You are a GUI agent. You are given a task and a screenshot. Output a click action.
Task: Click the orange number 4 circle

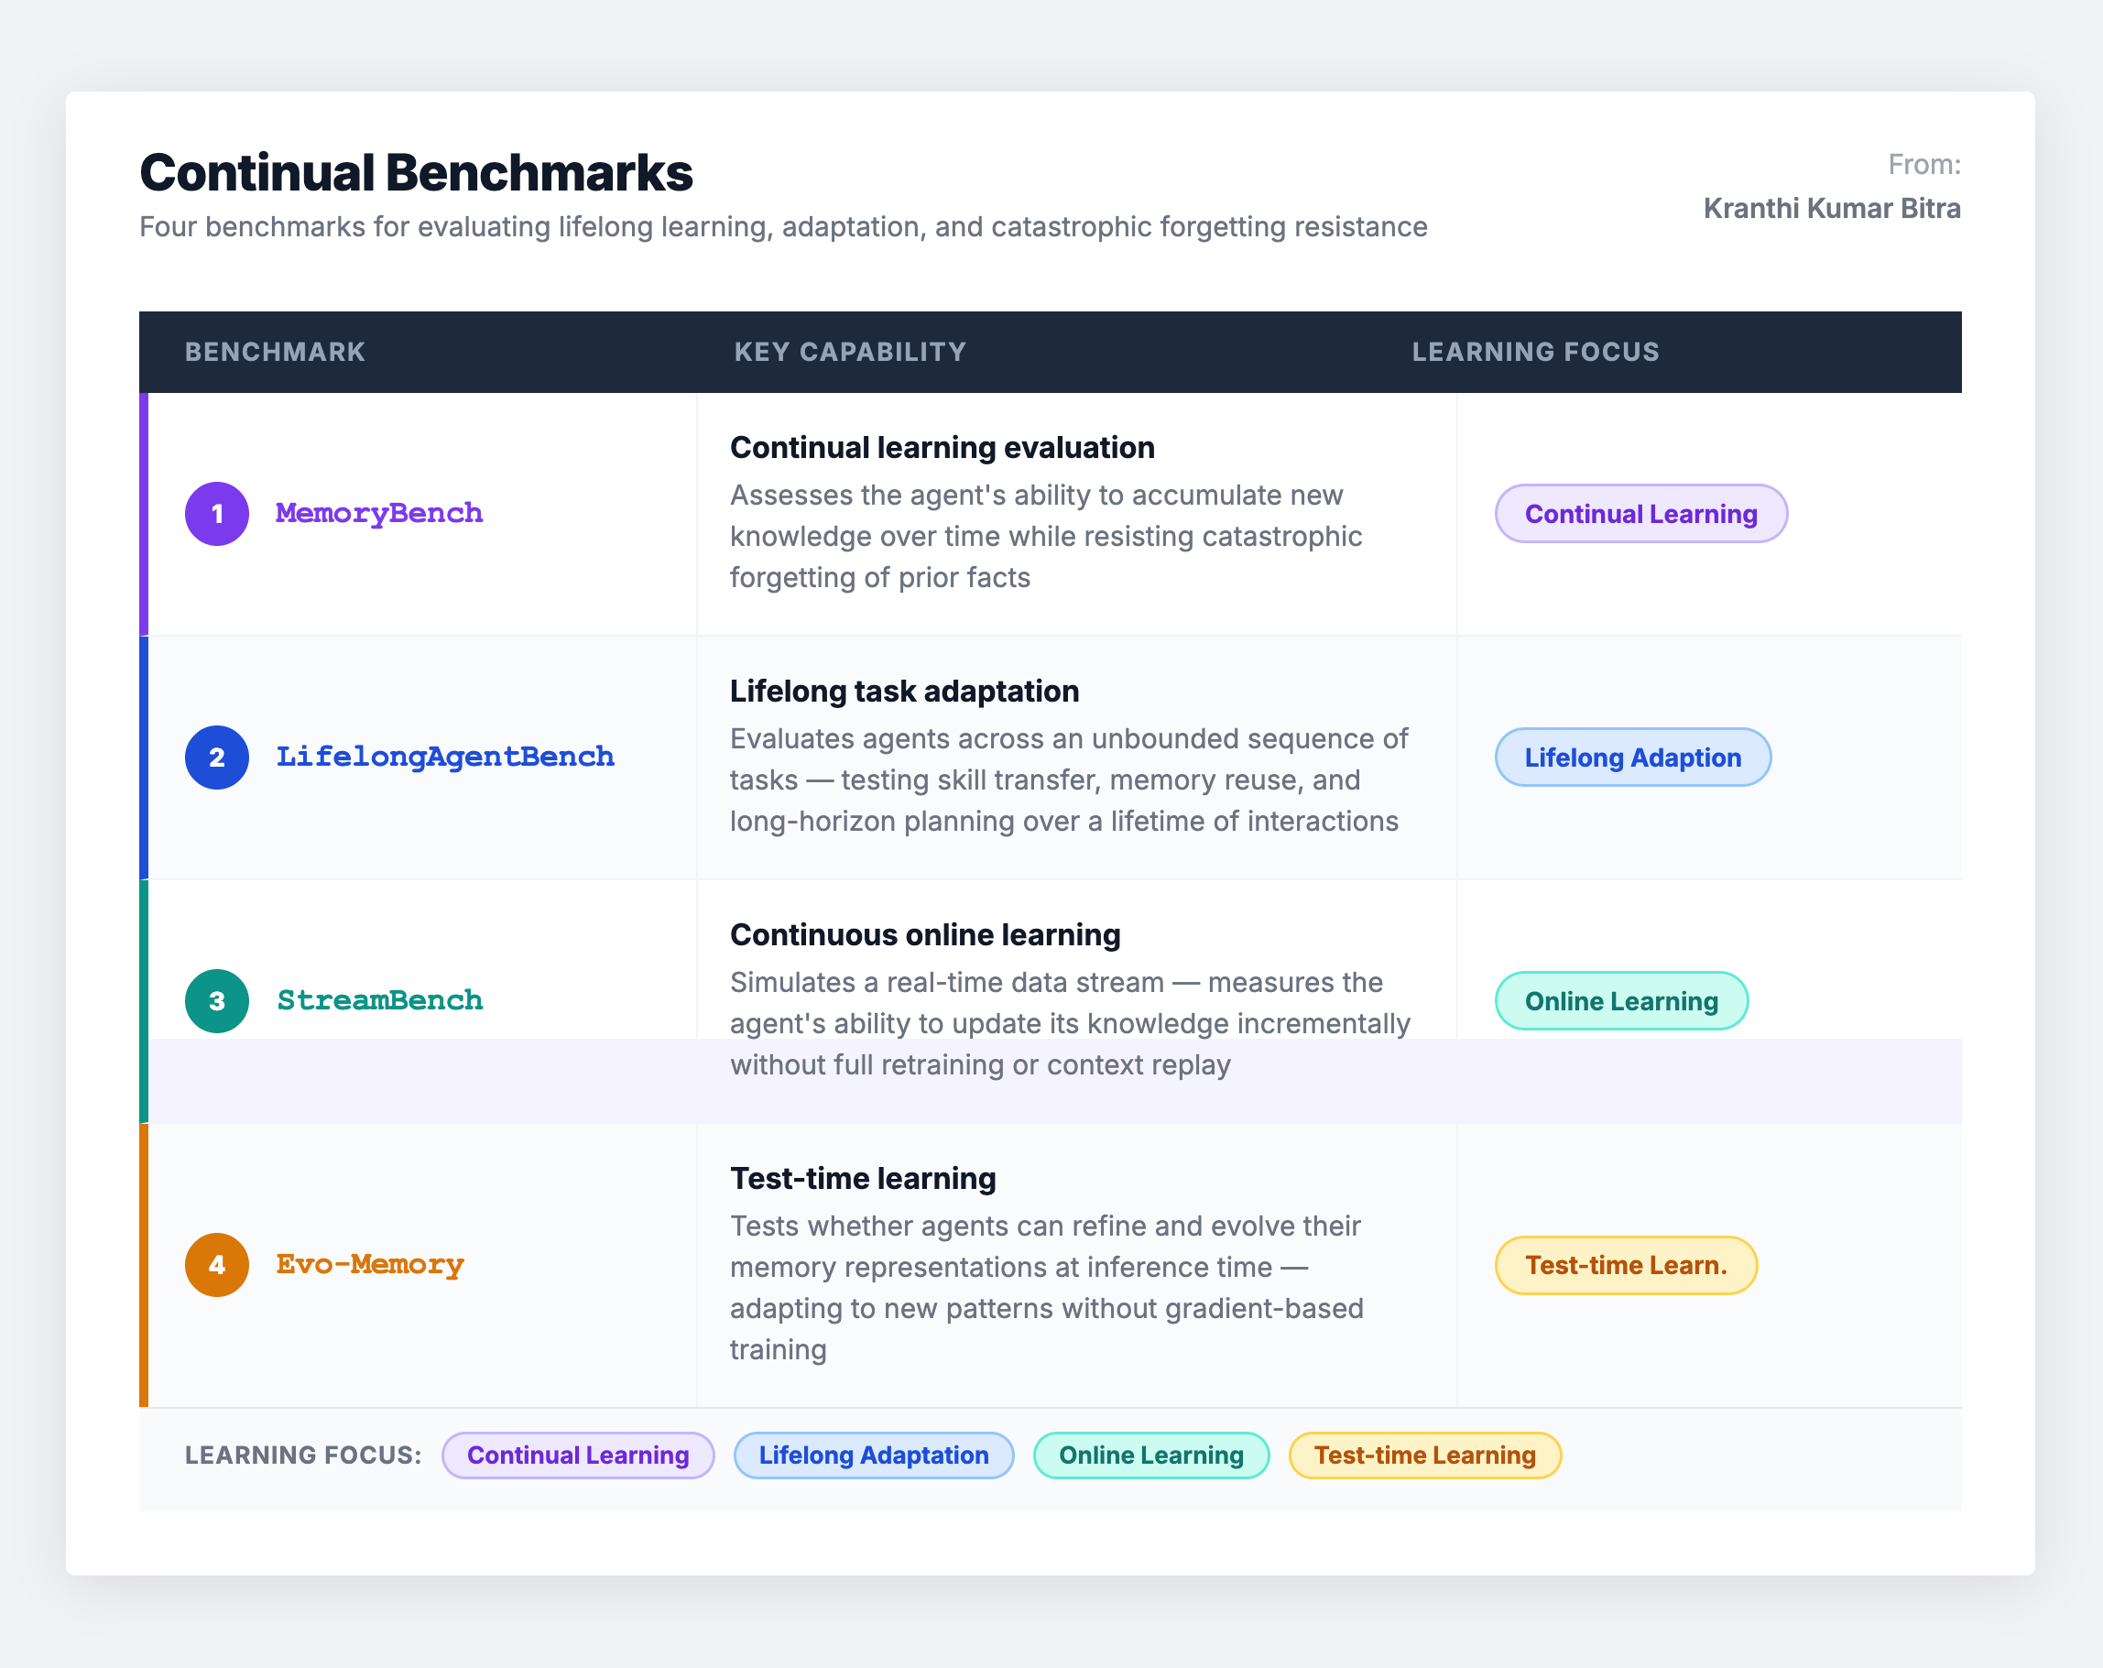tap(216, 1265)
